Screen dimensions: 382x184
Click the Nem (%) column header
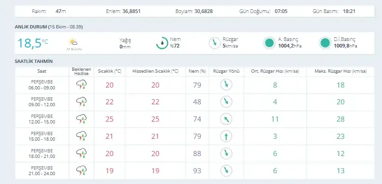[x=197, y=71]
